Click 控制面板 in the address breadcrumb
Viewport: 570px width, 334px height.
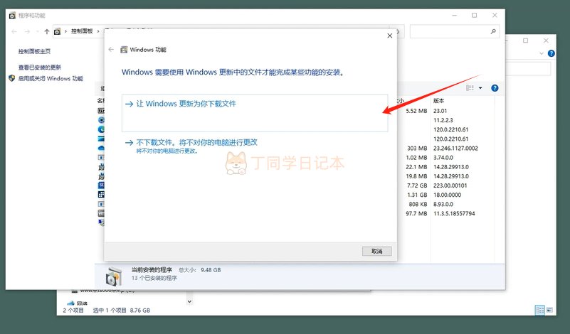(x=82, y=31)
